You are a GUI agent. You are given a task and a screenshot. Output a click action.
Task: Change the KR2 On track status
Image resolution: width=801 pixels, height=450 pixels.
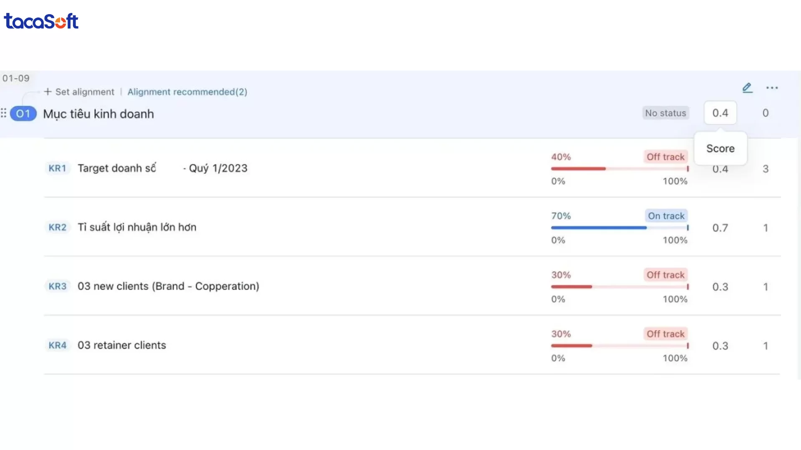666,216
